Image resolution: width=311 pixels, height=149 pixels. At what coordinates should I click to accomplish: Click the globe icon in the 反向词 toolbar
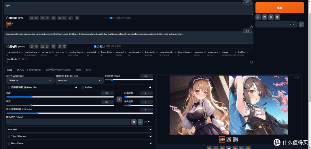point(32,47)
